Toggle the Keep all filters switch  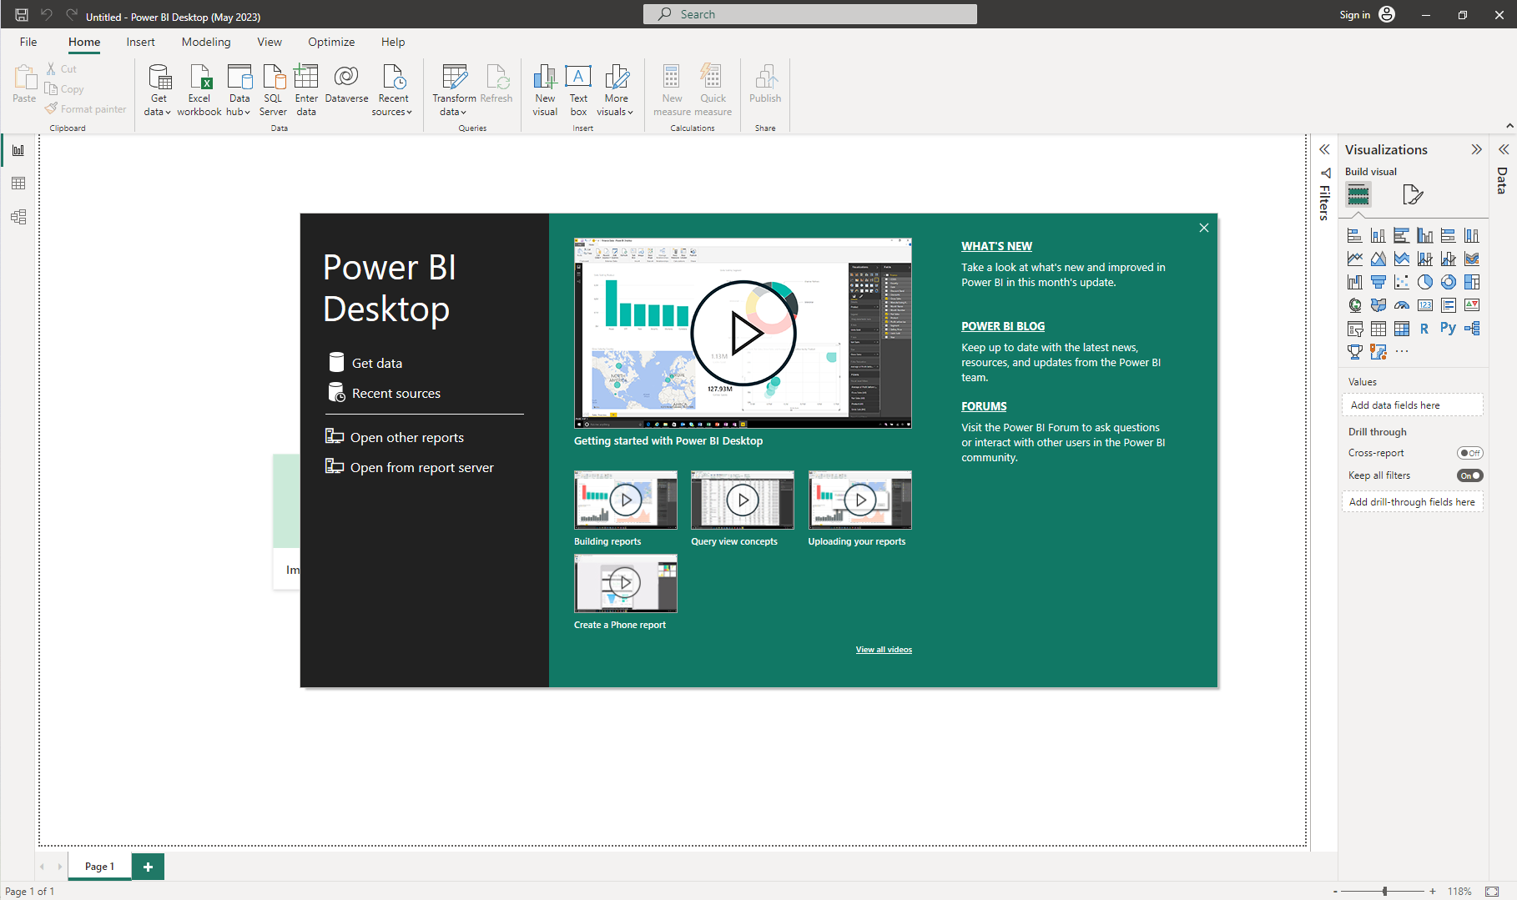[x=1469, y=475]
